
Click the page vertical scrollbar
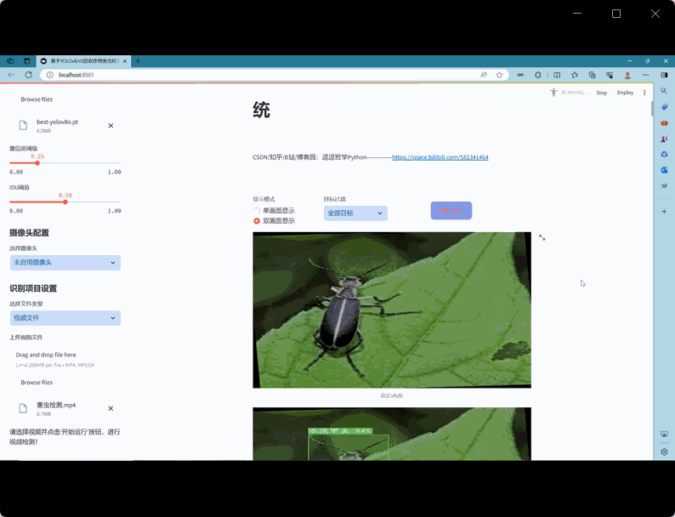pyautogui.click(x=652, y=109)
